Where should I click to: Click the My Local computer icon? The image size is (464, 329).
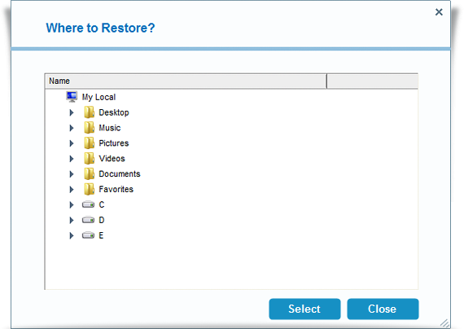coord(72,97)
